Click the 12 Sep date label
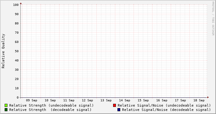216x114 pixels. click(x=87, y=100)
